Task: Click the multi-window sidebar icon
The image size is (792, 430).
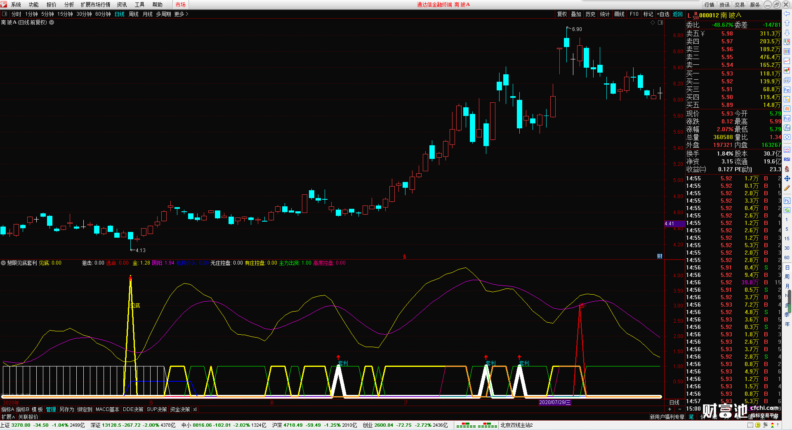Action: pyautogui.click(x=787, y=80)
